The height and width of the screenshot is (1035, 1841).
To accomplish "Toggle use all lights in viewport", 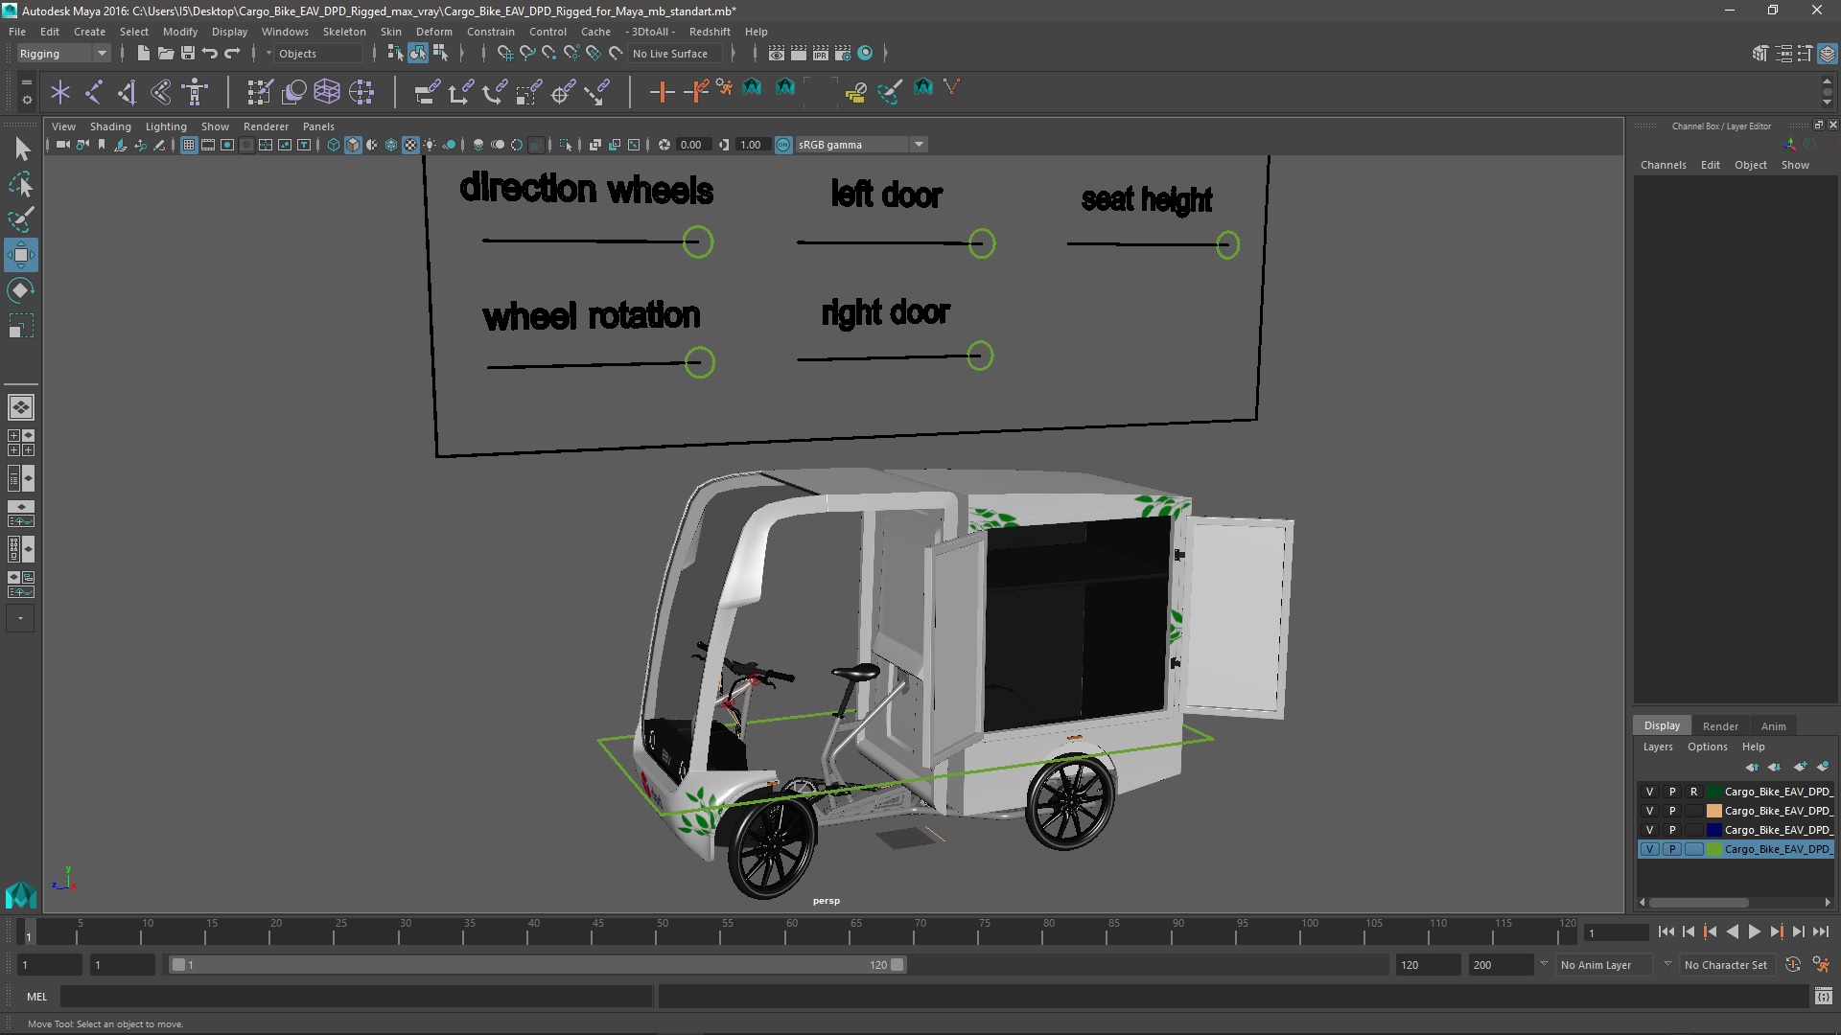I will pyautogui.click(x=430, y=145).
